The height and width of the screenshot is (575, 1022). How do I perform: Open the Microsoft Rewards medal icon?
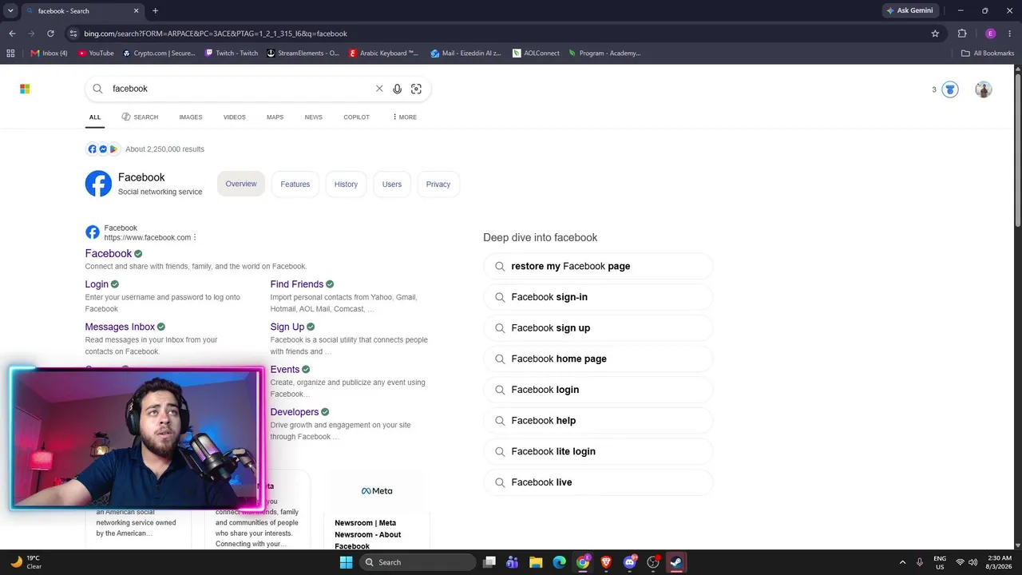(949, 89)
